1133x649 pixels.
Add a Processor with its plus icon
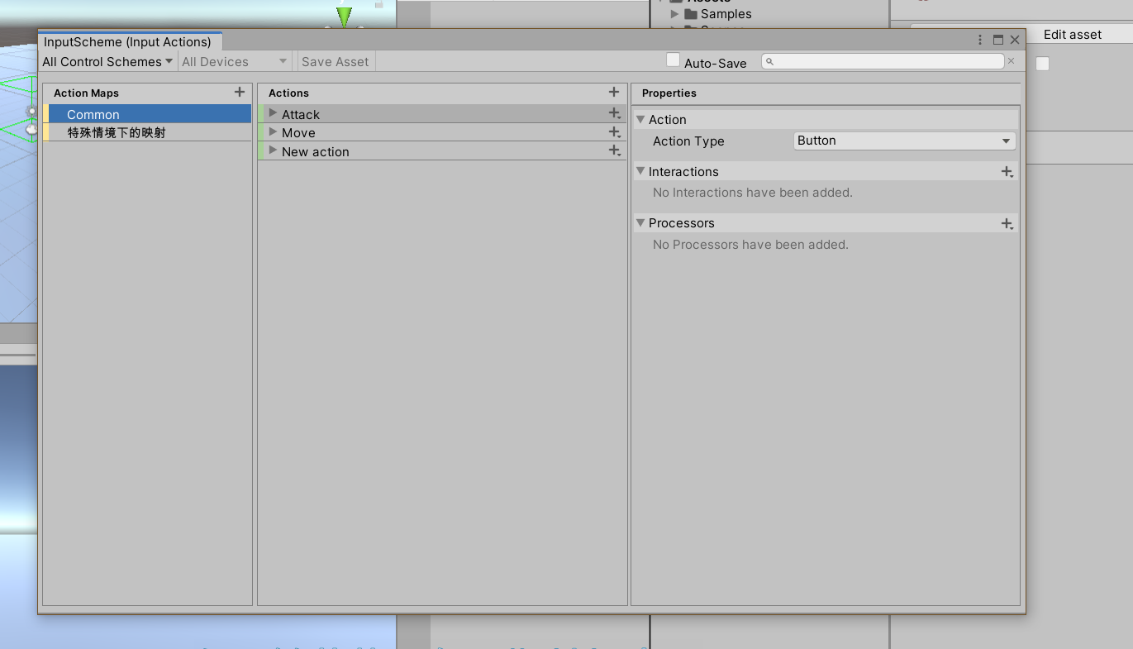(1007, 223)
